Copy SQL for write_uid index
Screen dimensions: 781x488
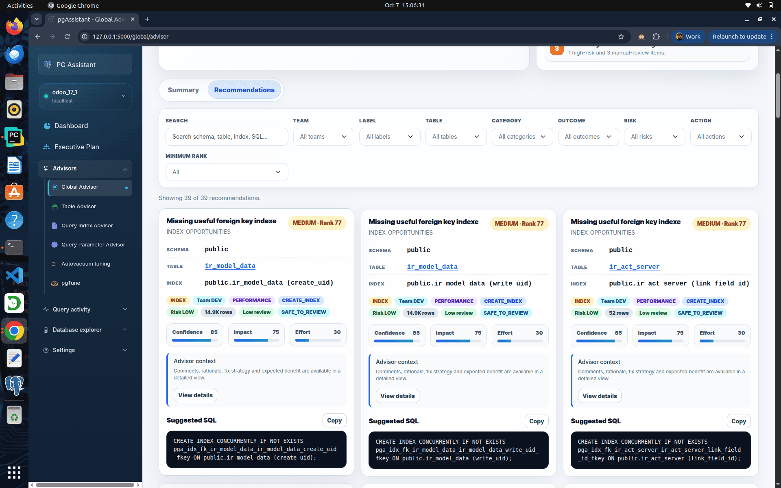(x=537, y=421)
